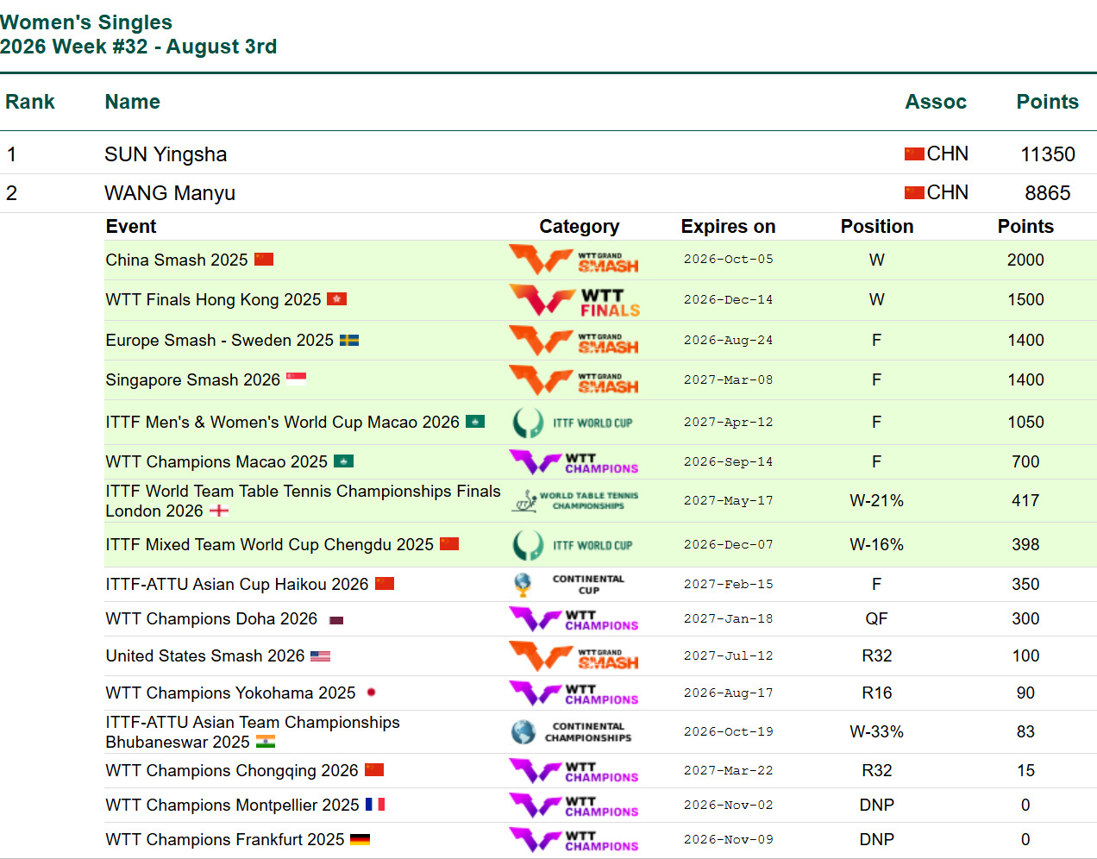Click the WTT Grand Smash logo for China Smash 2025
The image size is (1097, 859).
pyautogui.click(x=574, y=260)
